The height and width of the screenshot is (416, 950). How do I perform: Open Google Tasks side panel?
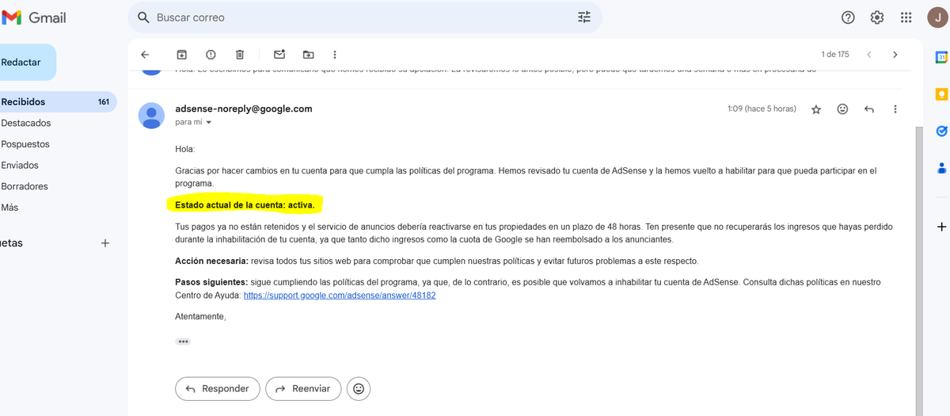pyautogui.click(x=941, y=131)
